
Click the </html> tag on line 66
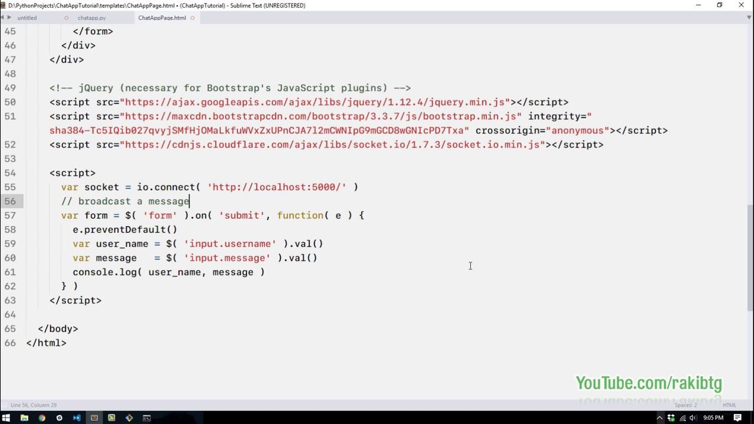point(47,343)
